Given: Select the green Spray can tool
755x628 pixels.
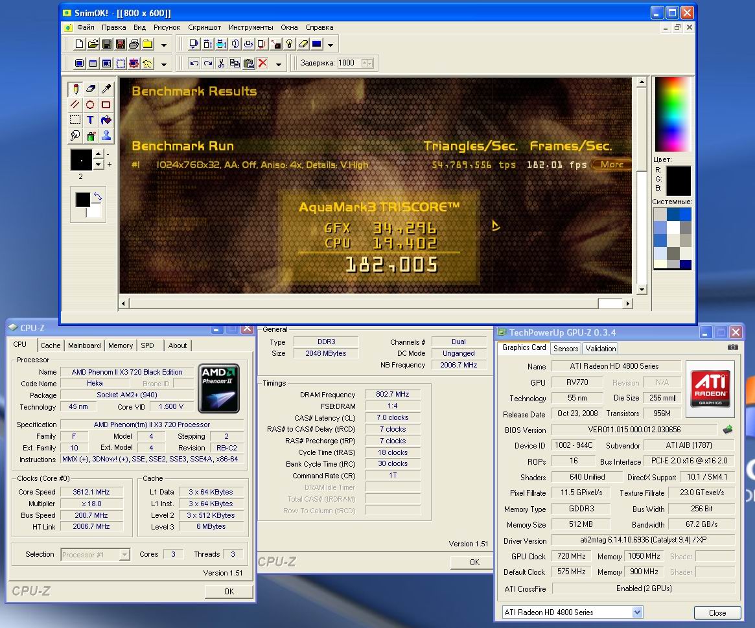Looking at the screenshot, I should click(91, 135).
